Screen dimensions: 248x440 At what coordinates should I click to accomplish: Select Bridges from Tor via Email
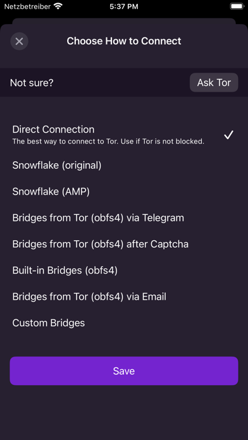tap(124, 296)
